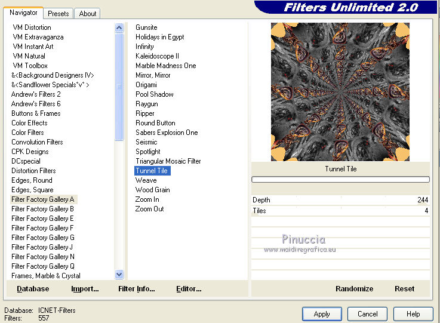Select Convolution Filters category
440x323 pixels.
37,142
